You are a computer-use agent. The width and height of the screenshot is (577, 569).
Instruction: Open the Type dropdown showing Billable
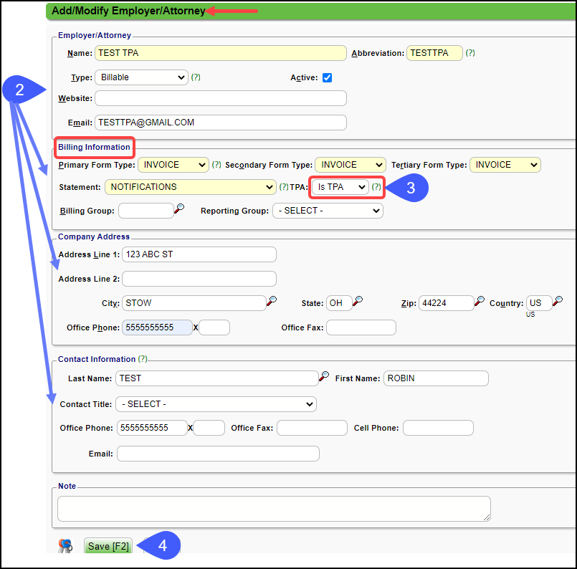(140, 77)
